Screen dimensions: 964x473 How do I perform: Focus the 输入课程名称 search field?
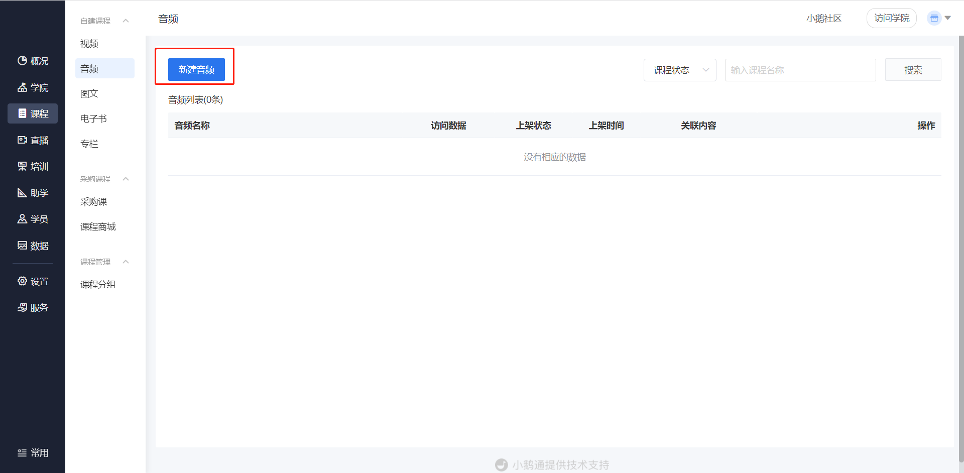[800, 70]
